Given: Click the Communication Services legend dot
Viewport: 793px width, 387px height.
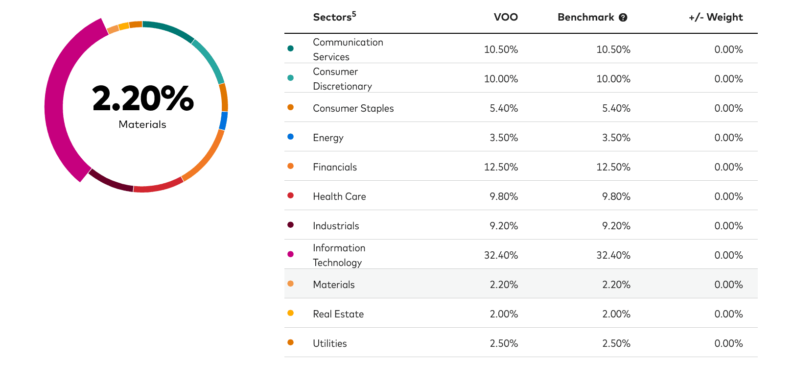Looking at the screenshot, I should (290, 48).
